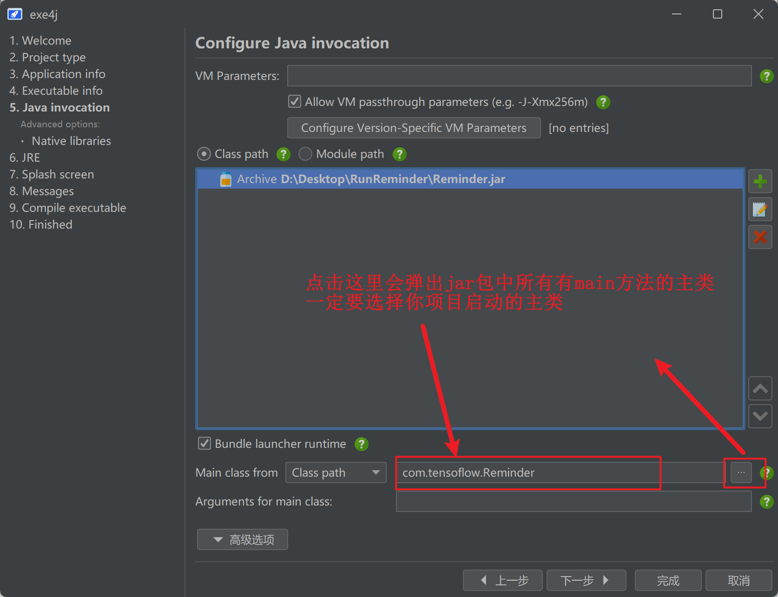Screen dimensions: 778x597
Task: Move classpath entry down with arrow icon
Action: tap(760, 416)
